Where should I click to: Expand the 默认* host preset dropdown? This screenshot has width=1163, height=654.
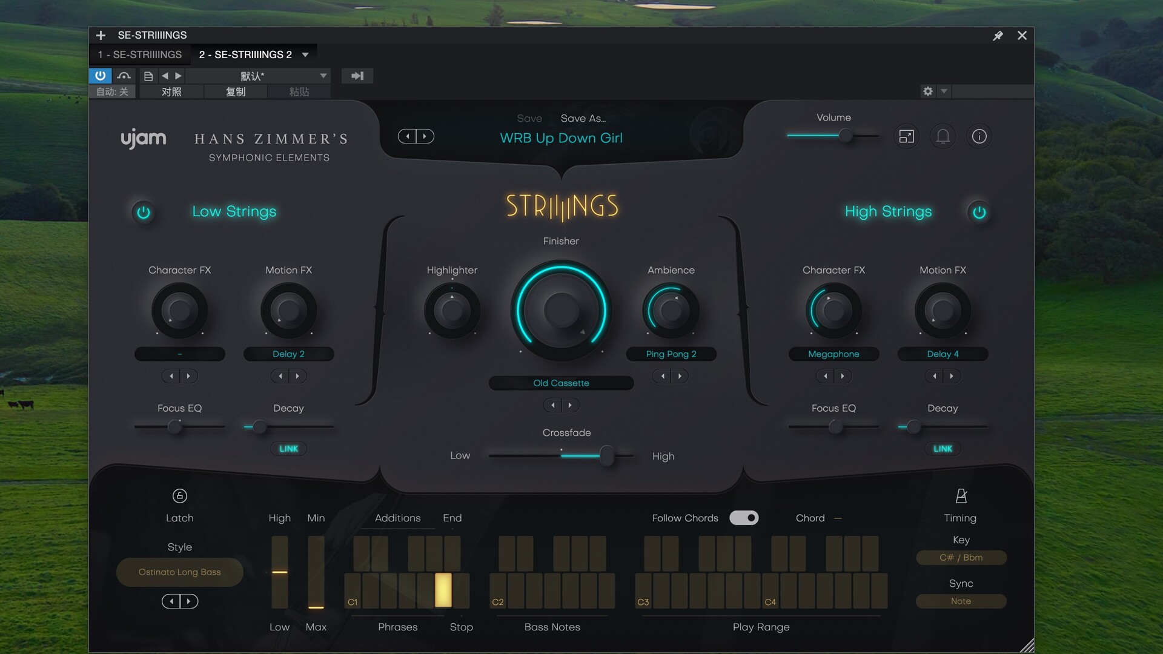point(323,76)
